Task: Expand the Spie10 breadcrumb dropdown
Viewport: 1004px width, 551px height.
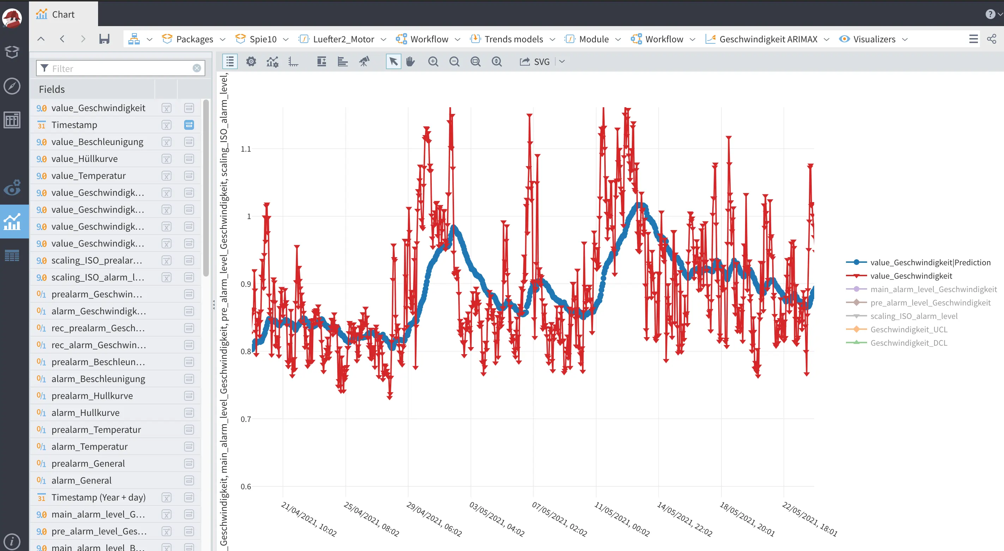Action: click(286, 40)
